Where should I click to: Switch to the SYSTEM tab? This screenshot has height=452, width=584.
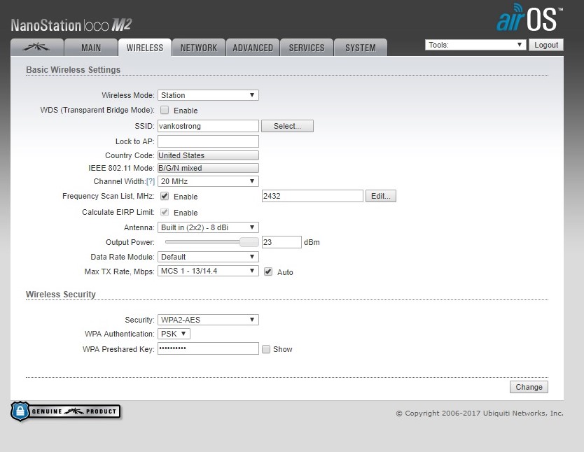[360, 48]
